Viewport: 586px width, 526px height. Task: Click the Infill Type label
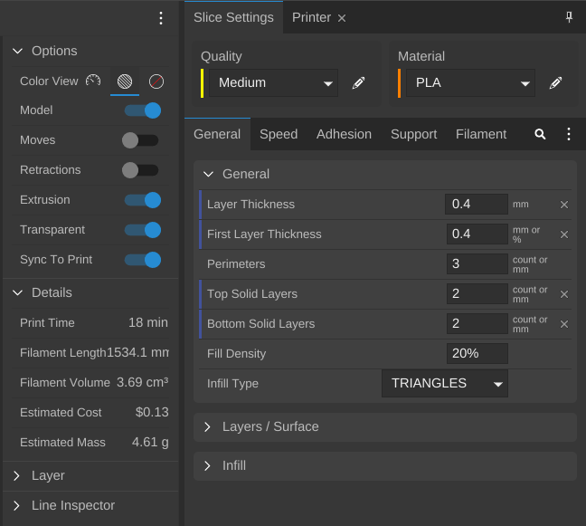232,384
